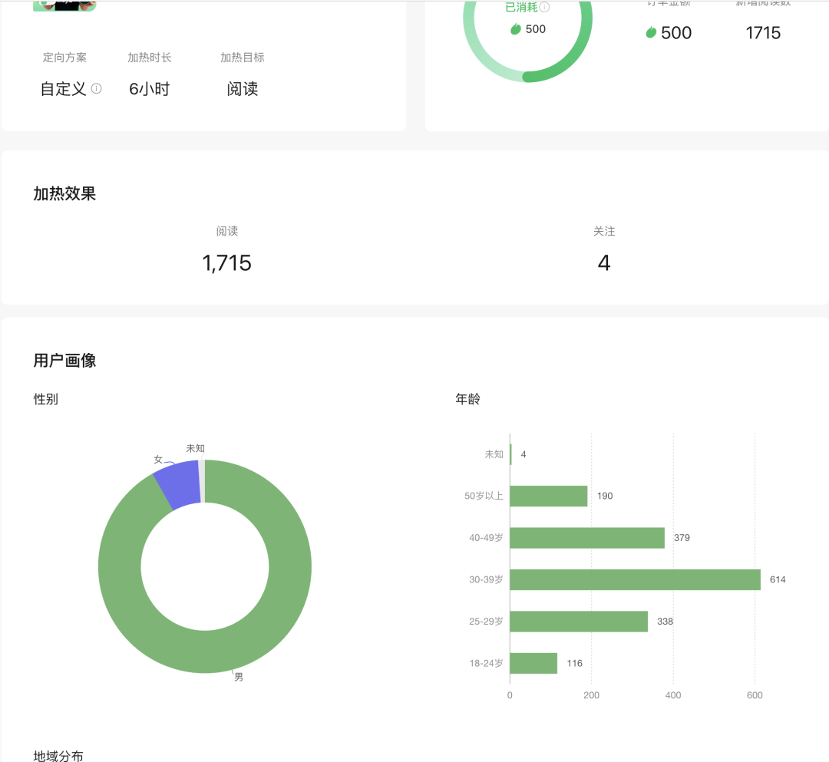Viewport: 829px width, 762px height.
Task: Click the 18-24岁 bar showing 116
Action: pyautogui.click(x=533, y=663)
